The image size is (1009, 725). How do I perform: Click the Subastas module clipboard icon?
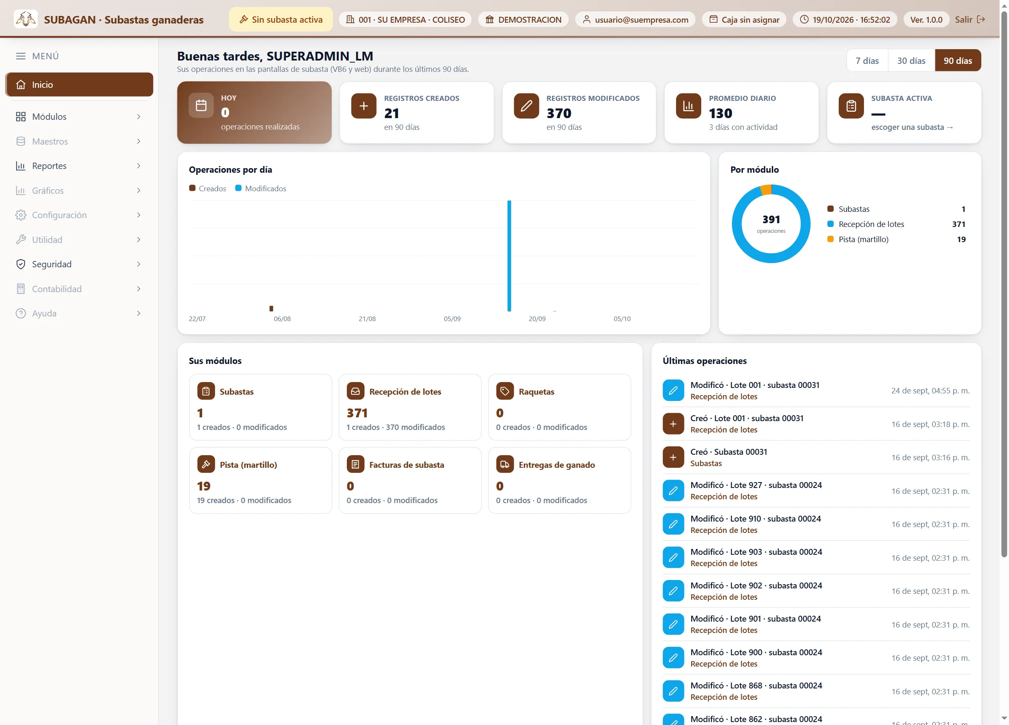(x=206, y=391)
